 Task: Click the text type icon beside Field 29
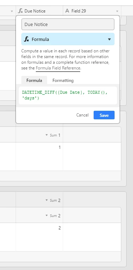click(x=67, y=11)
